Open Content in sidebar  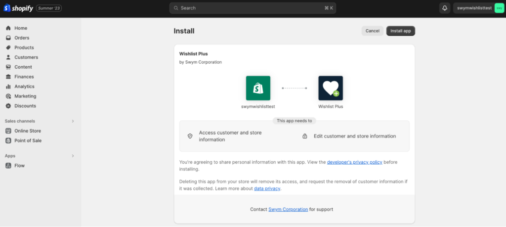pos(23,67)
